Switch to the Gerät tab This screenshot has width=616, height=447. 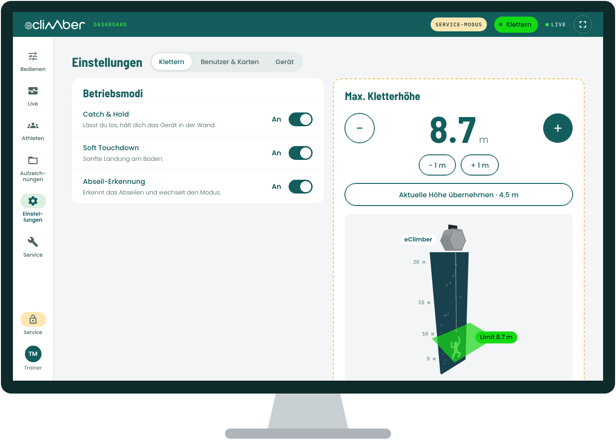click(284, 62)
